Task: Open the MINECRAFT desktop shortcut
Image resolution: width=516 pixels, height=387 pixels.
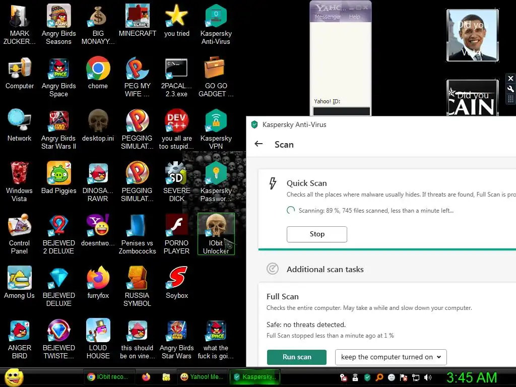Action: coord(137,20)
